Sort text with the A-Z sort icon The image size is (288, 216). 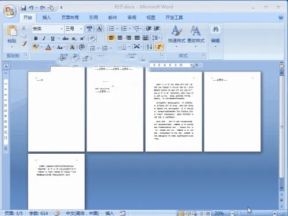click(149, 47)
